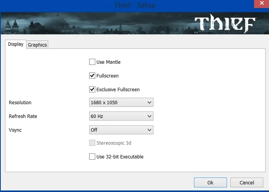
Task: Dismiss the dialog with Cancel
Action: click(x=247, y=182)
